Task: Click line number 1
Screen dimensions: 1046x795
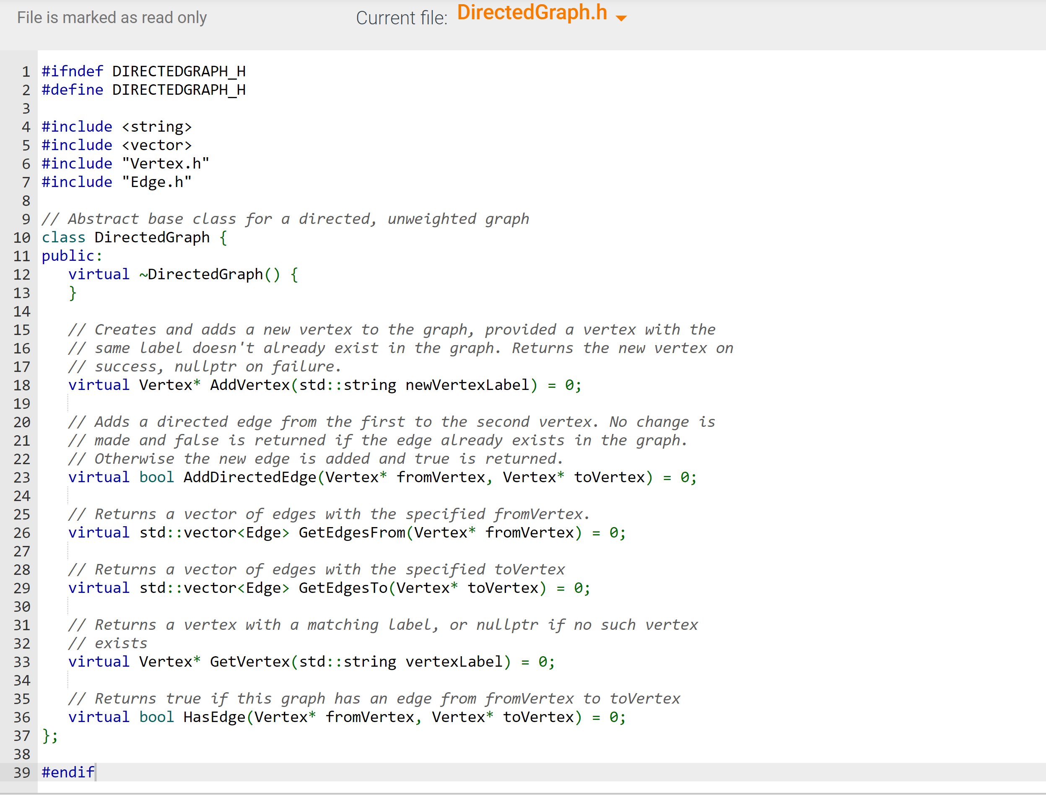Action: 26,71
